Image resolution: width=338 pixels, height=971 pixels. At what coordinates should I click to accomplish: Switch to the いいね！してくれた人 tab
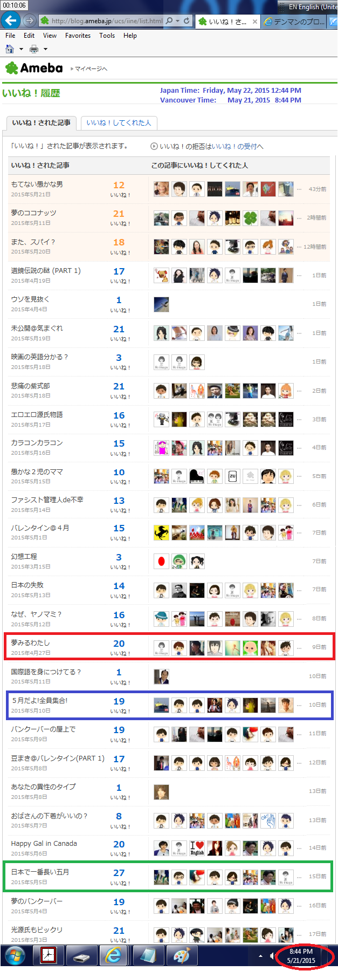pos(119,123)
